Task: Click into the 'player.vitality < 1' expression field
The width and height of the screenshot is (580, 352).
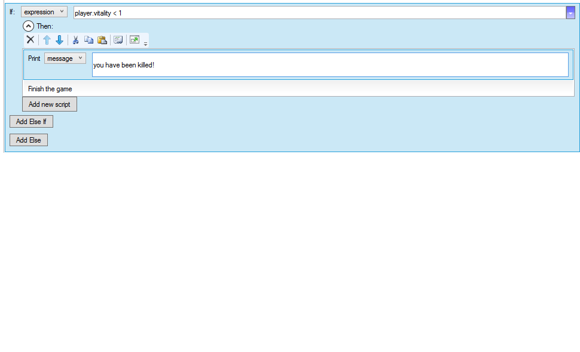Action: (317, 13)
